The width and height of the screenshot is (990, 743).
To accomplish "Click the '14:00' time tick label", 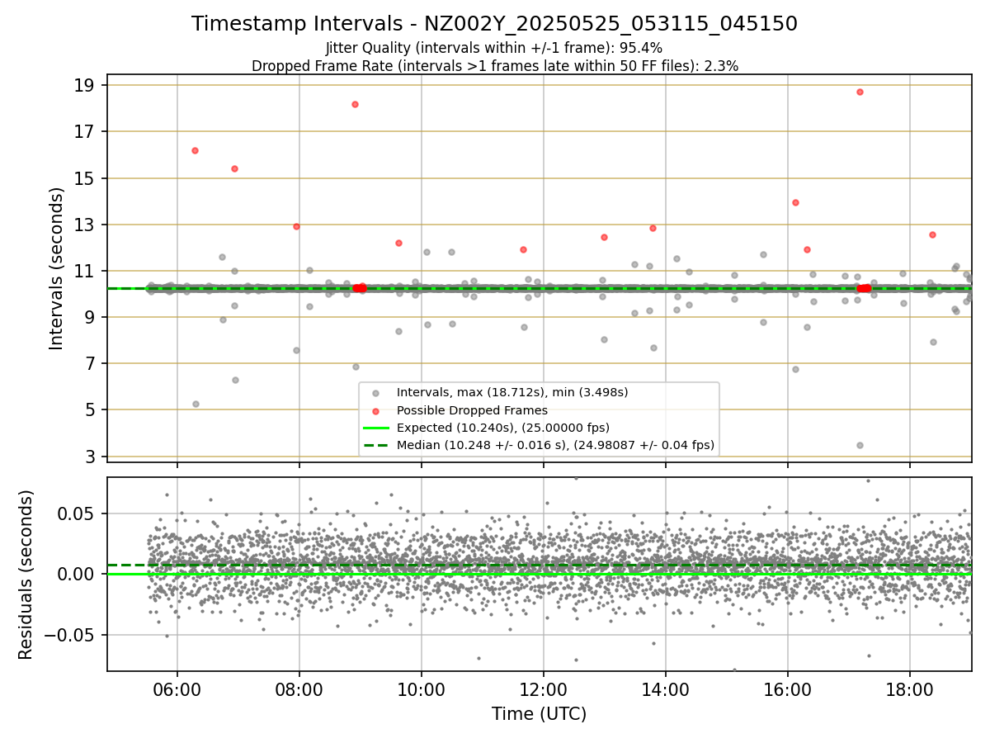I will click(665, 690).
